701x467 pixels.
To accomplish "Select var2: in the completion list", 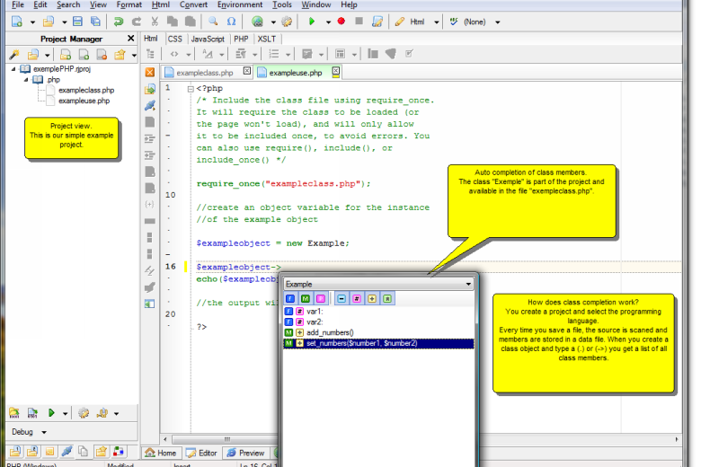I will 378,322.
